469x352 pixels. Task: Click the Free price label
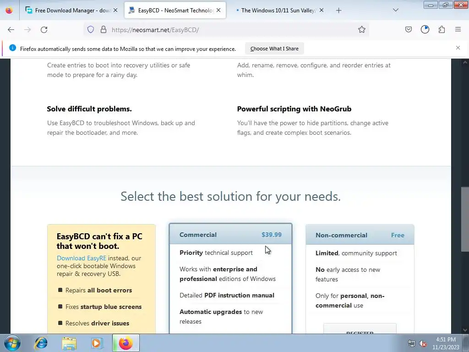coord(398,235)
